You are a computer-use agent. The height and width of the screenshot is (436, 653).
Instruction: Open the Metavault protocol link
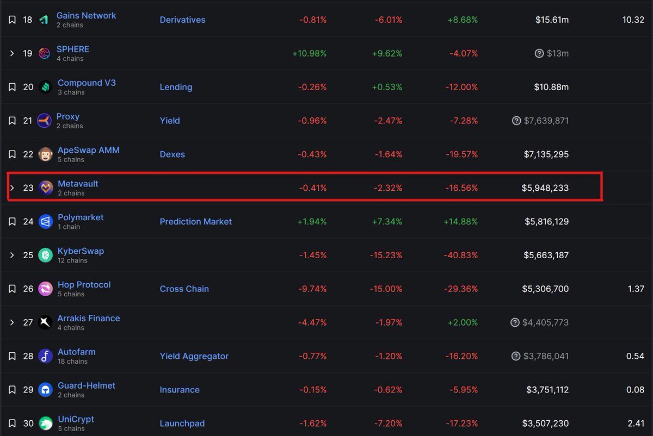pos(78,184)
